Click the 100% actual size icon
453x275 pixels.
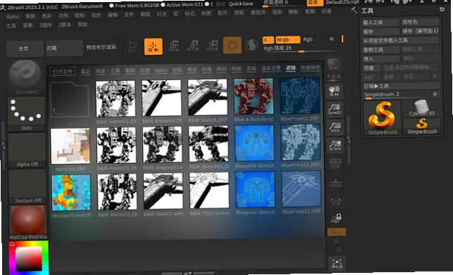pyautogui.click(x=335, y=127)
